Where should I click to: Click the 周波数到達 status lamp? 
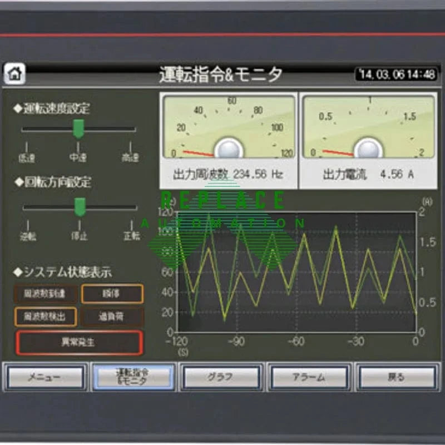(45, 294)
